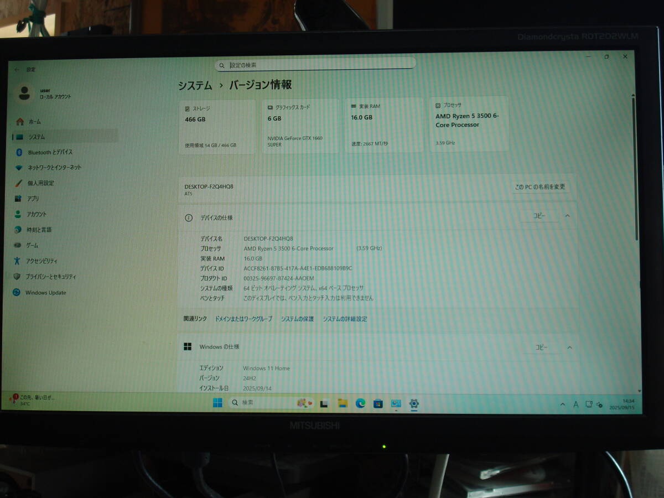The width and height of the screenshot is (664, 498).
Task: Click the Settings page vertical scrollbar
Action: [635, 168]
